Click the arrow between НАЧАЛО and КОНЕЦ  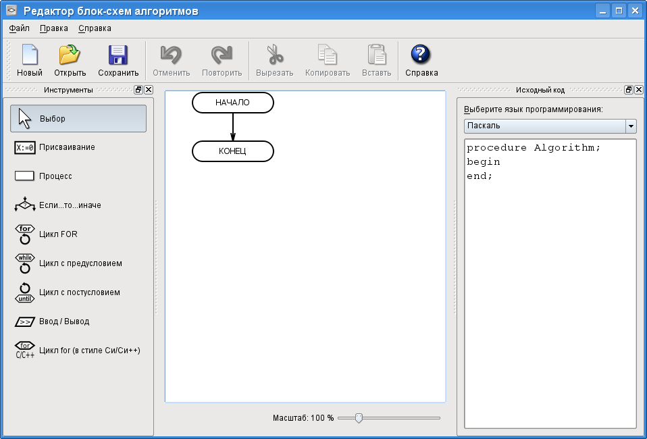pyautogui.click(x=233, y=127)
